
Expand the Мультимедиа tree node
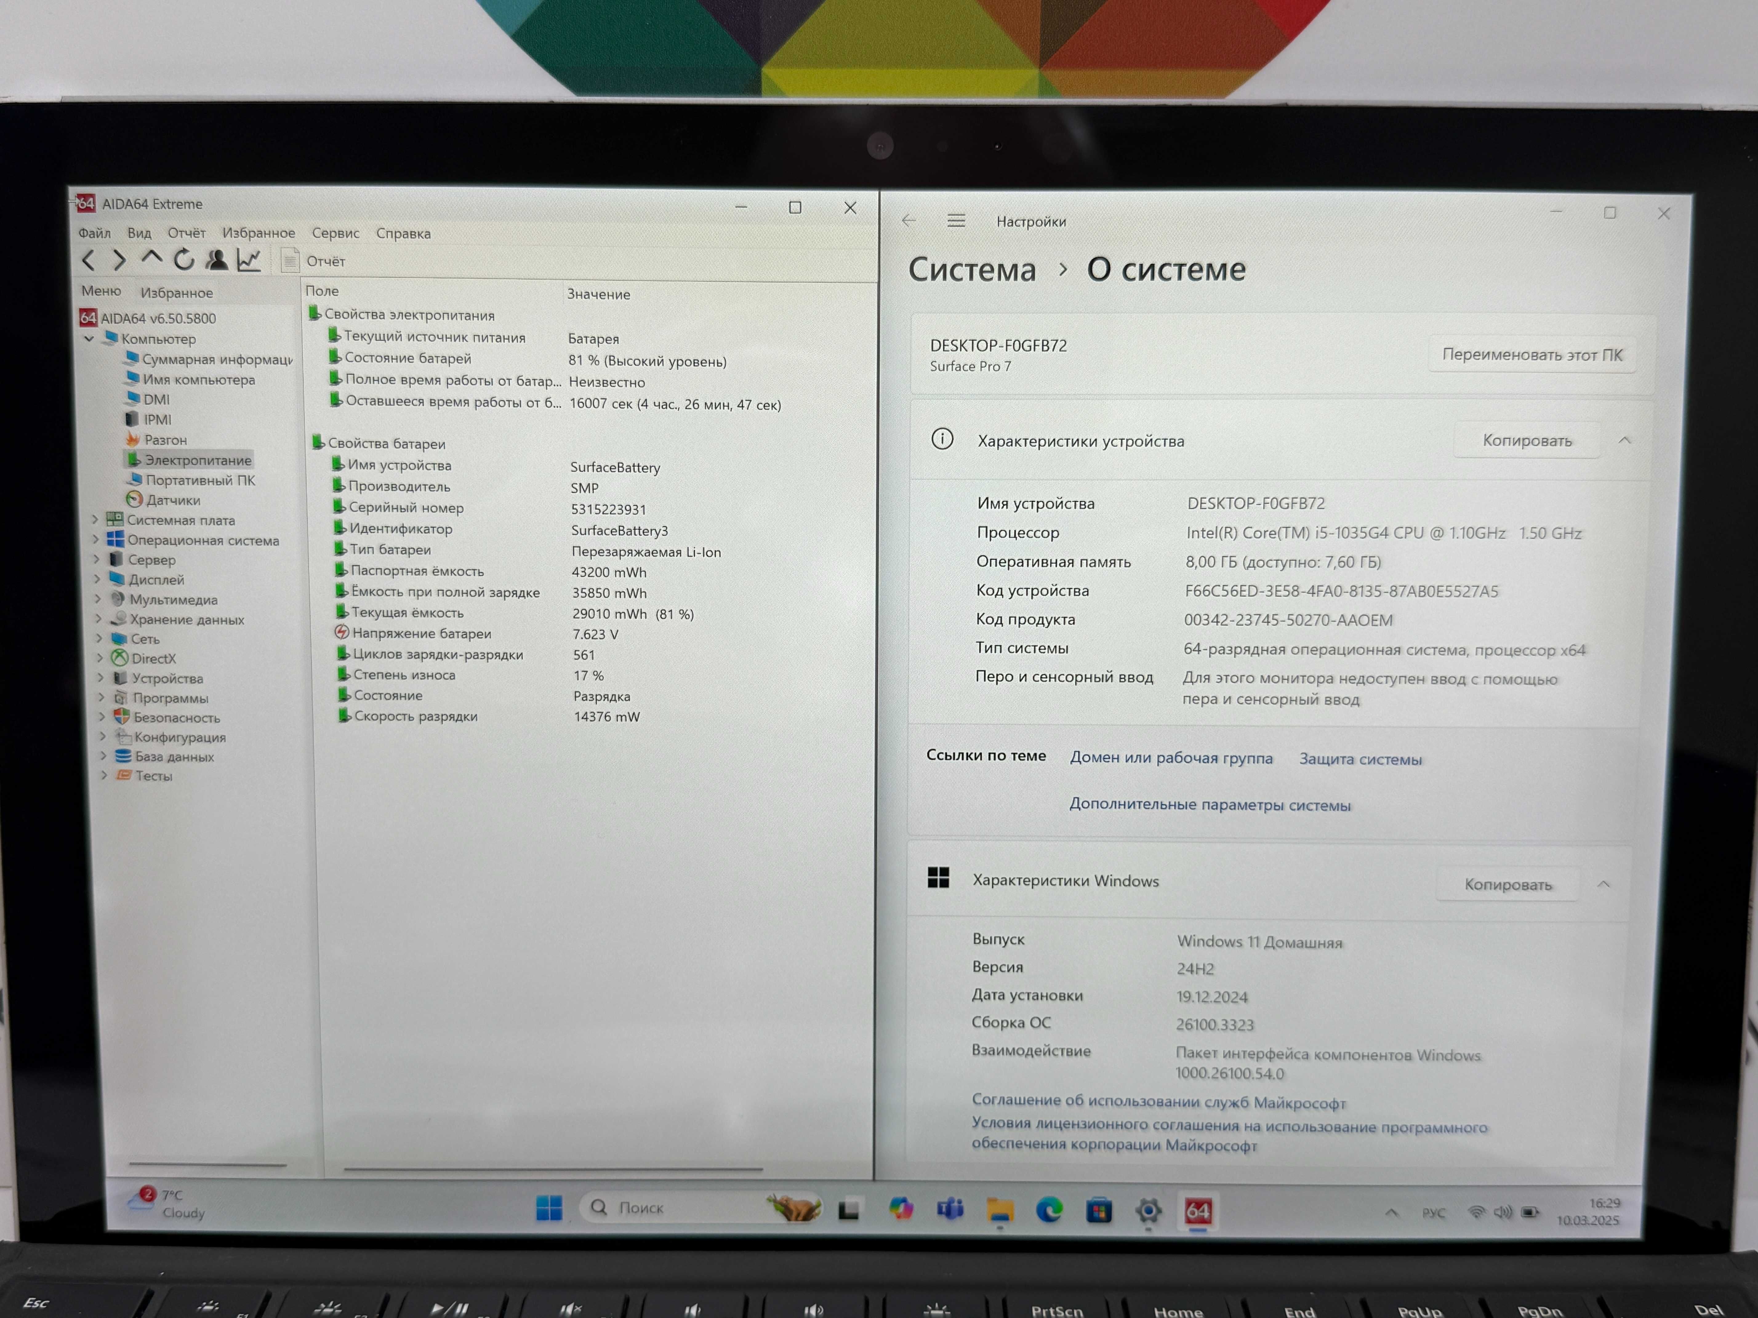coord(98,599)
